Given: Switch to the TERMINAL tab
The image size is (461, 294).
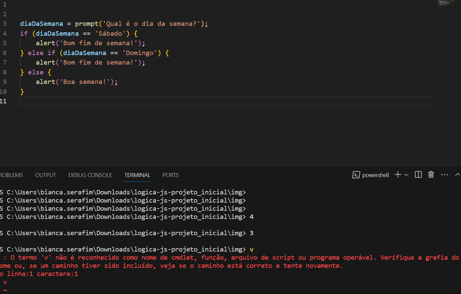Looking at the screenshot, I should click(x=137, y=175).
